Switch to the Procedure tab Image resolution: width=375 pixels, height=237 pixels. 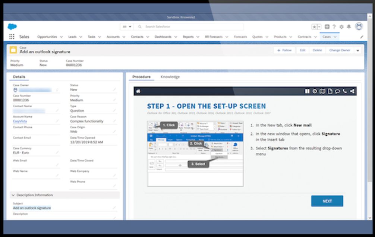(x=141, y=77)
